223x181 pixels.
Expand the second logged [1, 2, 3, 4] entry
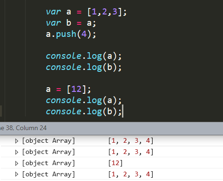tap(16, 152)
